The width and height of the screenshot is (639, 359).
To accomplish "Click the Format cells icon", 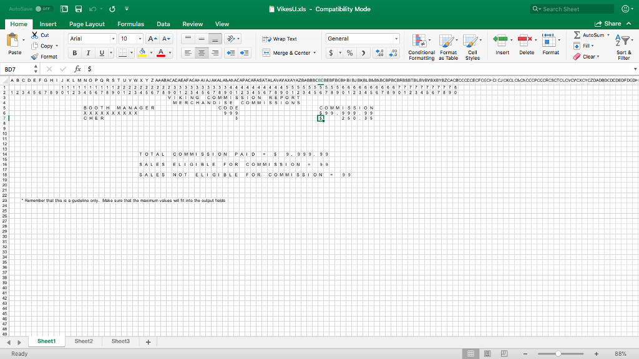I will (x=549, y=40).
